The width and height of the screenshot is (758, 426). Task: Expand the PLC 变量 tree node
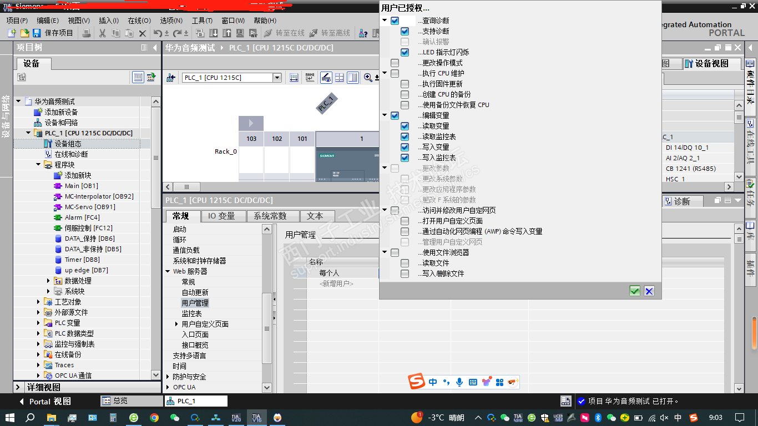pos(38,323)
